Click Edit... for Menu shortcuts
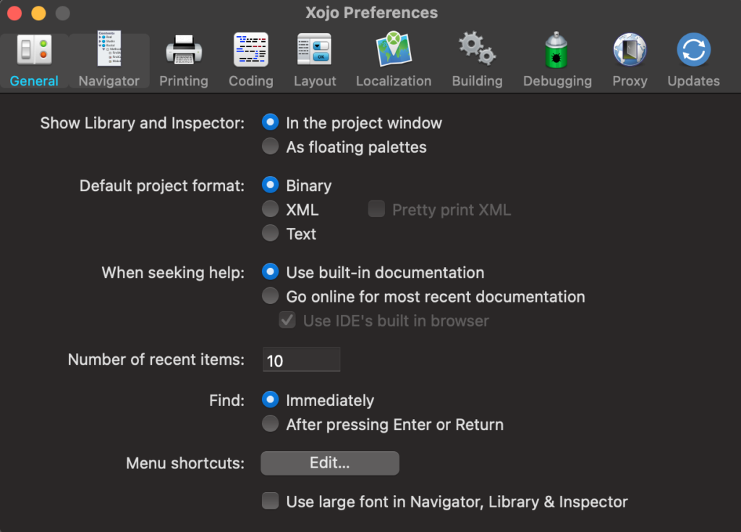The height and width of the screenshot is (532, 741). pos(330,463)
